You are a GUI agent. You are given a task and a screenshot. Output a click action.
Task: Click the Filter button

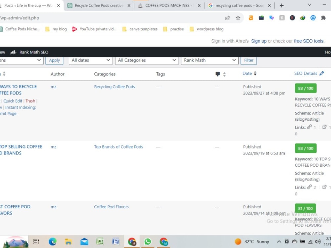[x=249, y=60]
